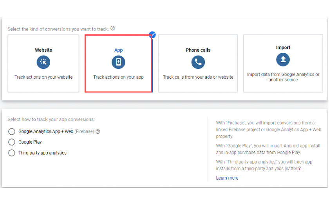The width and height of the screenshot is (329, 205).
Task: Click the Website cursor-click icon
Action: point(43,62)
